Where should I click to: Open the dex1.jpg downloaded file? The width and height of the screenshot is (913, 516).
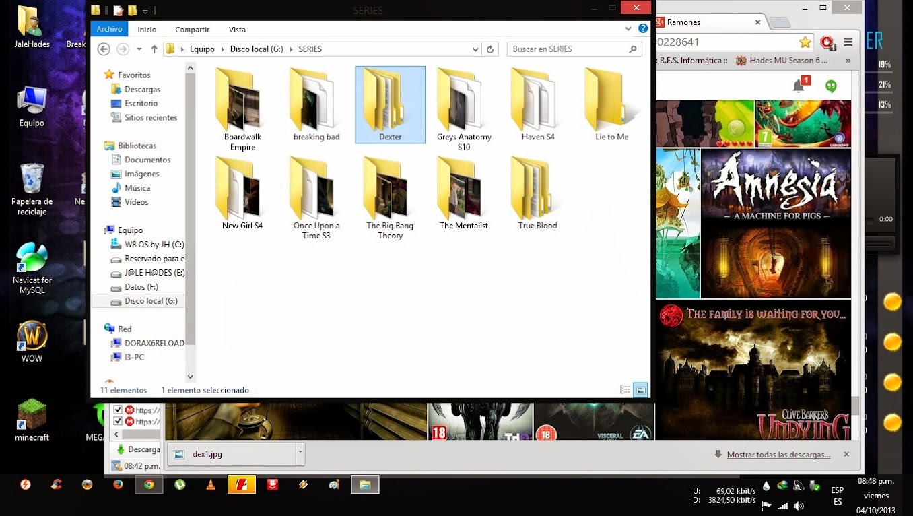tap(231, 454)
